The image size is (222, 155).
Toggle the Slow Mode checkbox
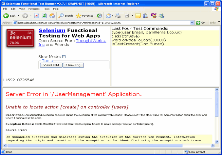coord(64,57)
